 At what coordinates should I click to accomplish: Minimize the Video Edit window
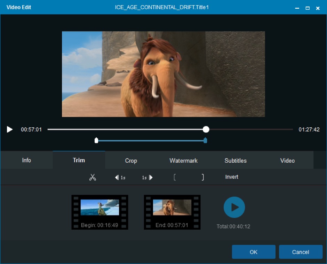tap(297, 8)
